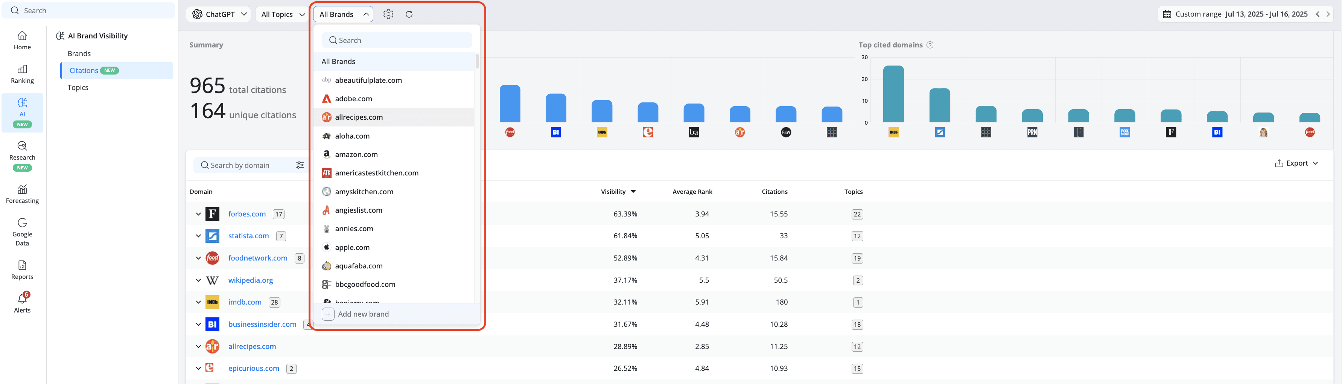Open Google Data in the sidebar

click(23, 232)
